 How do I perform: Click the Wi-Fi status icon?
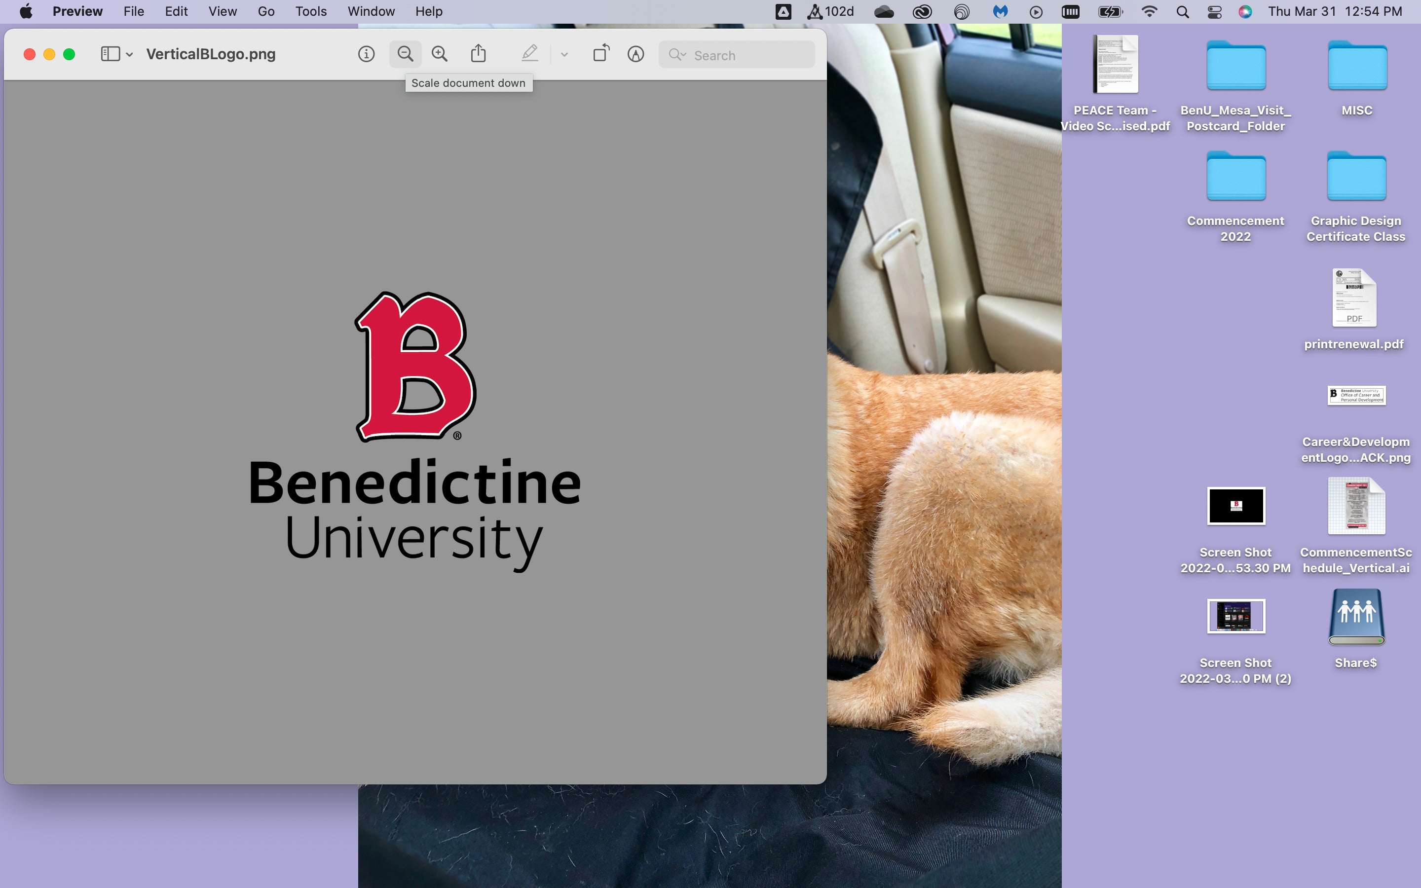[x=1149, y=12]
